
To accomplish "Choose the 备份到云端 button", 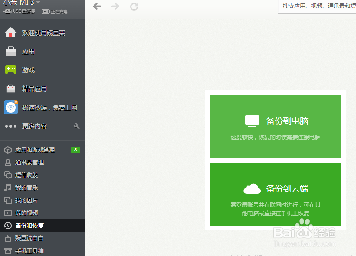I will coord(276,194).
